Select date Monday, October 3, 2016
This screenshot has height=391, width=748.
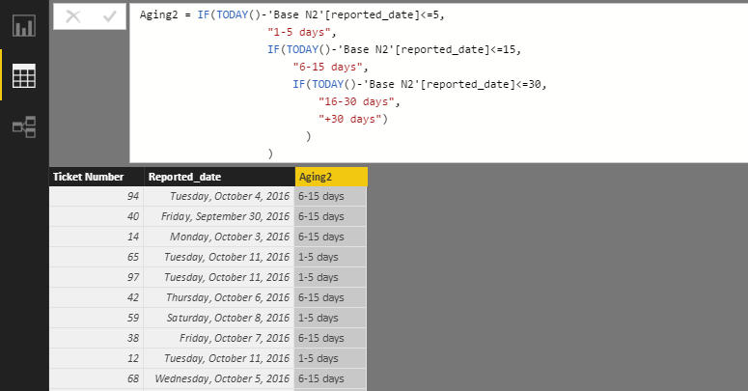[219, 237]
